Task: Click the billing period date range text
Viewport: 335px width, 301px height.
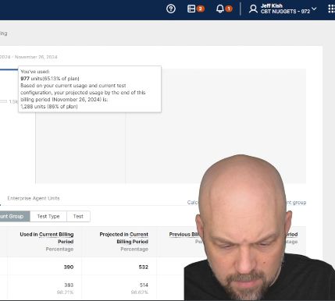Action: [29, 57]
